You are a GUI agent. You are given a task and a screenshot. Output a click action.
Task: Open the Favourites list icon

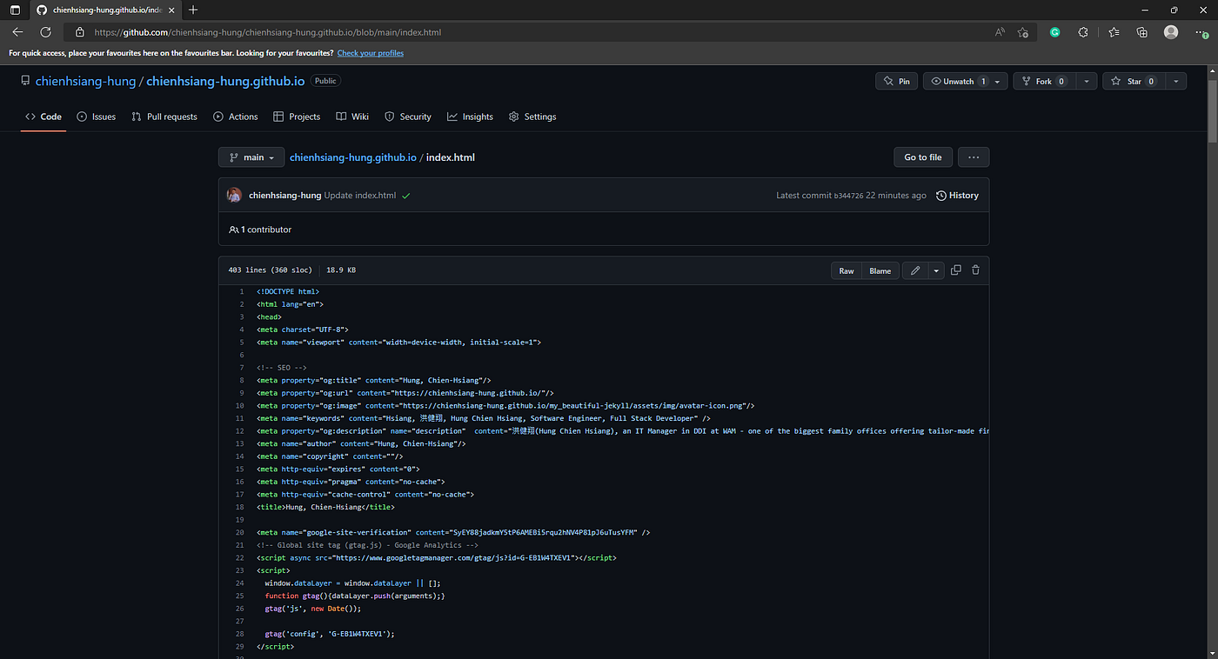(1114, 32)
